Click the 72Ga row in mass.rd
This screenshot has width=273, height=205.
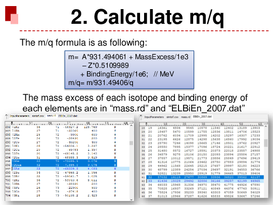point(64,157)
